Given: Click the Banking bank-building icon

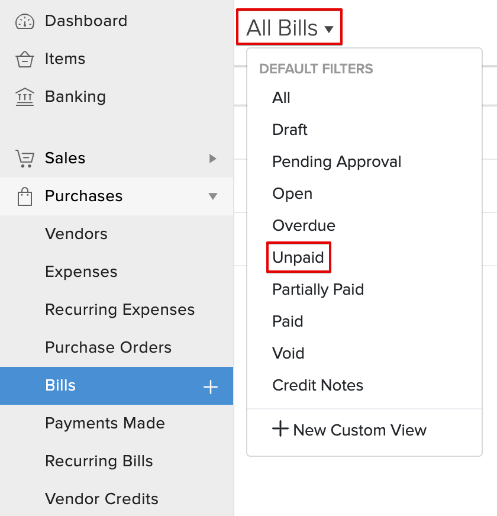Looking at the screenshot, I should [x=24, y=96].
